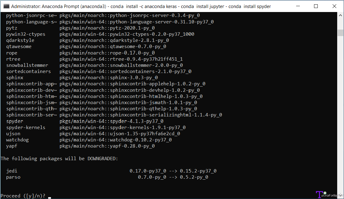344x199 pixels.
Task: Click the rtree-0.9.4-py37h21ff451_1 path
Action: click(121, 59)
